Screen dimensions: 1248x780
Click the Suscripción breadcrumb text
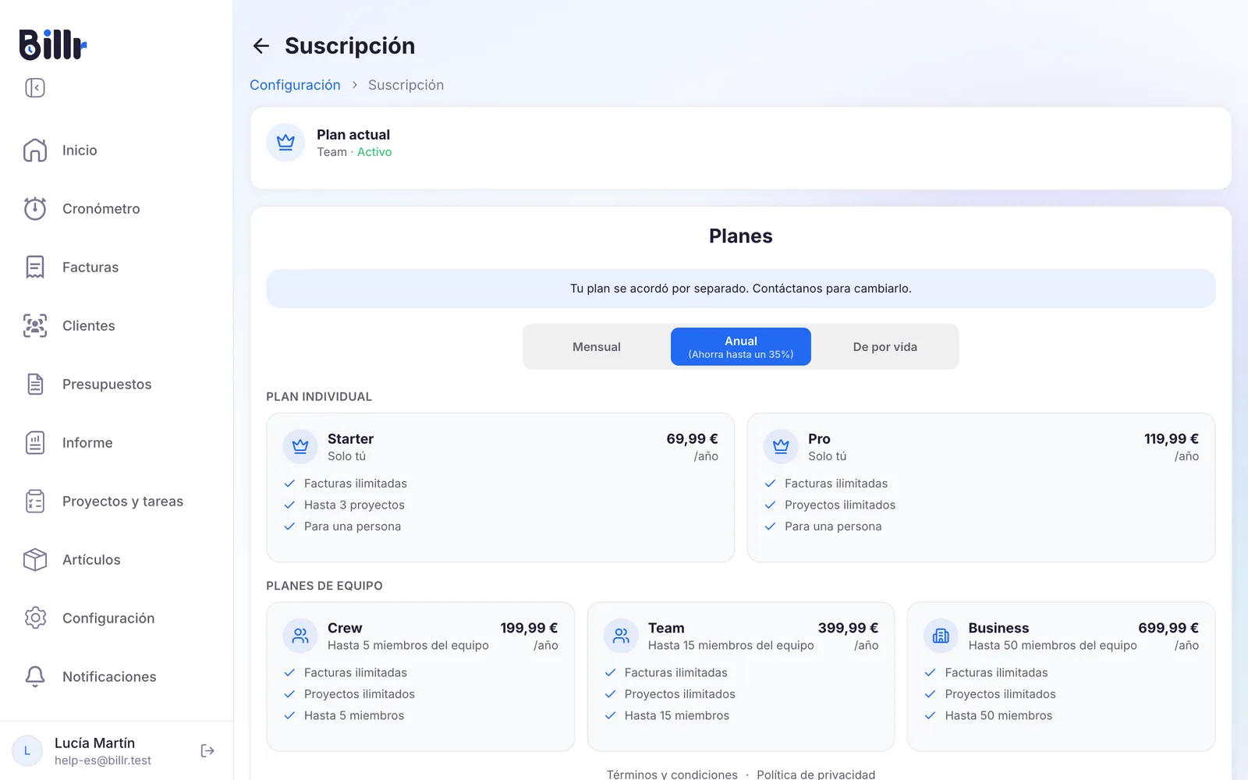(x=406, y=85)
